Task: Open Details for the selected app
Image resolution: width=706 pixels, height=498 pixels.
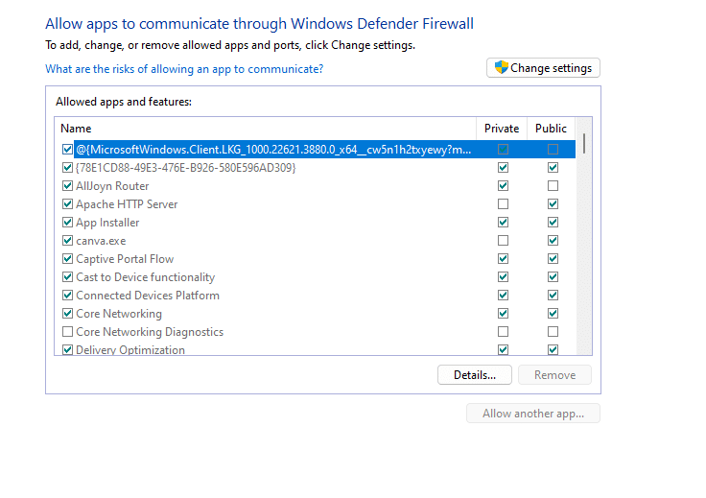Action: point(475,374)
